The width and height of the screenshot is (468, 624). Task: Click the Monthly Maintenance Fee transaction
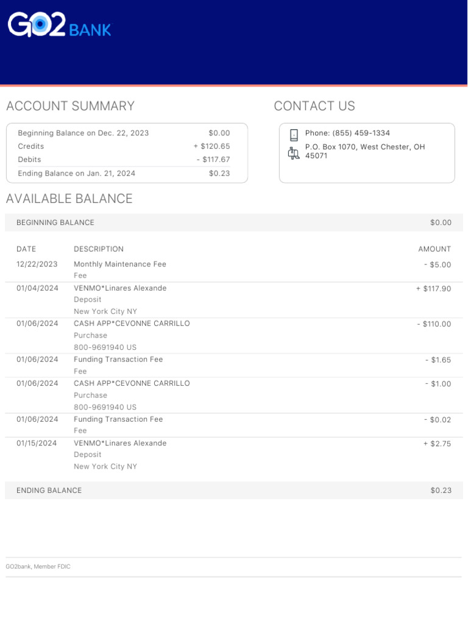[120, 264]
